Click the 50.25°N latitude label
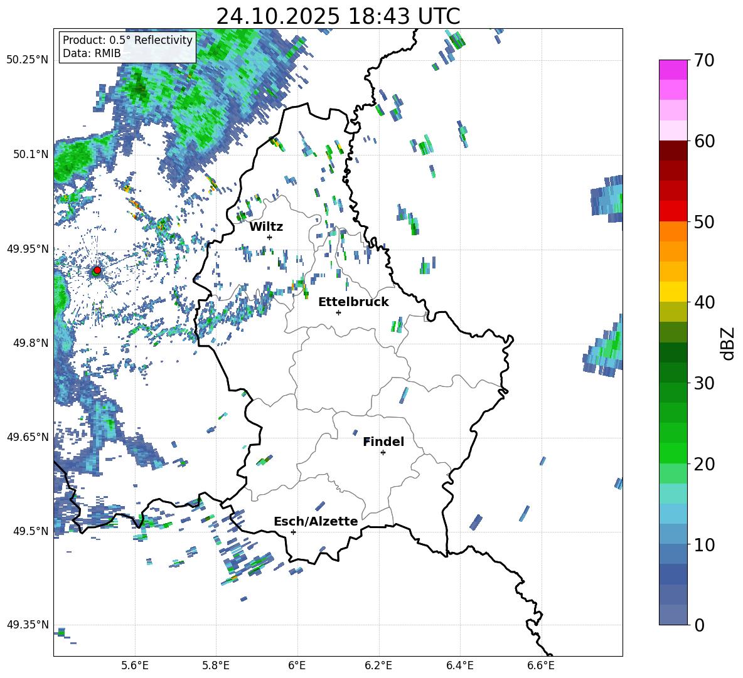Image resolution: width=743 pixels, height=678 pixels. 28,60
